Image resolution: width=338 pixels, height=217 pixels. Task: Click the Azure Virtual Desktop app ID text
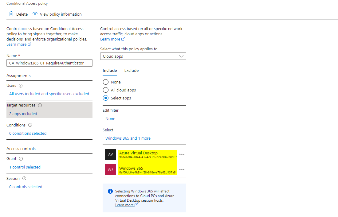pyautogui.click(x=148, y=157)
